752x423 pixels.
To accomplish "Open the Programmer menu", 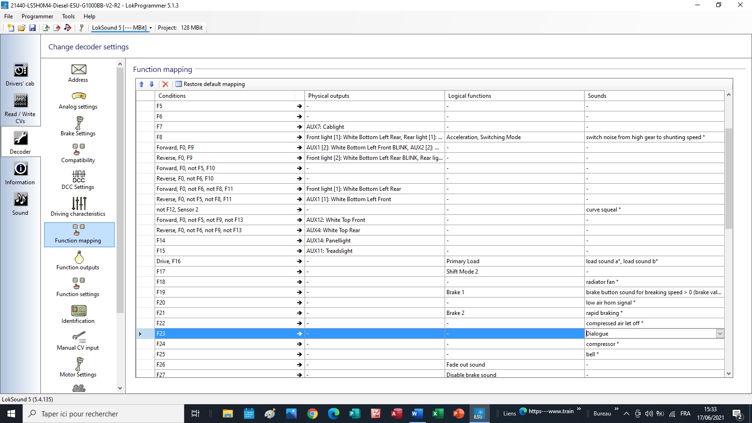I will pyautogui.click(x=38, y=16).
